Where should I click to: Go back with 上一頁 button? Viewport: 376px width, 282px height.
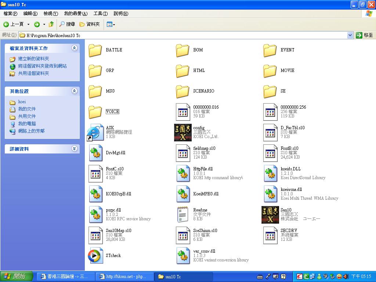tap(14, 24)
